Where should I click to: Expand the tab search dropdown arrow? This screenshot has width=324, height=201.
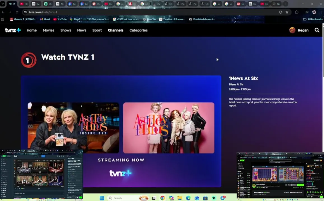(x=3, y=4)
